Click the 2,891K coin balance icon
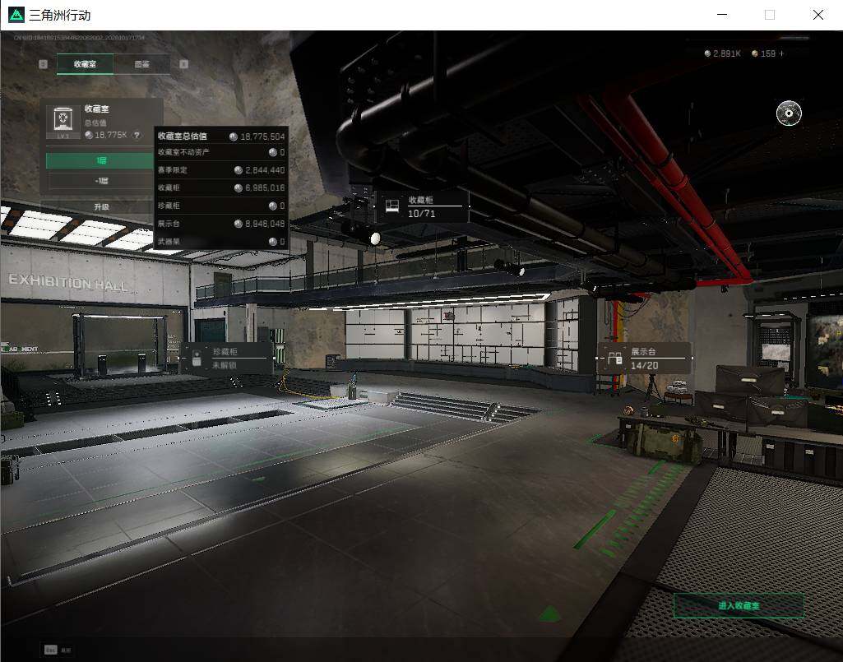Viewport: 843px width, 662px height. click(707, 53)
